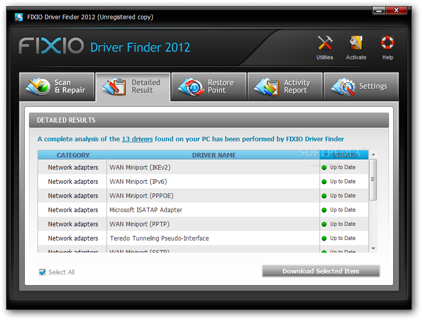Viewport: 422px width, 320px height.
Task: Click the DETAILED RESULTS panel header
Action: (209, 120)
